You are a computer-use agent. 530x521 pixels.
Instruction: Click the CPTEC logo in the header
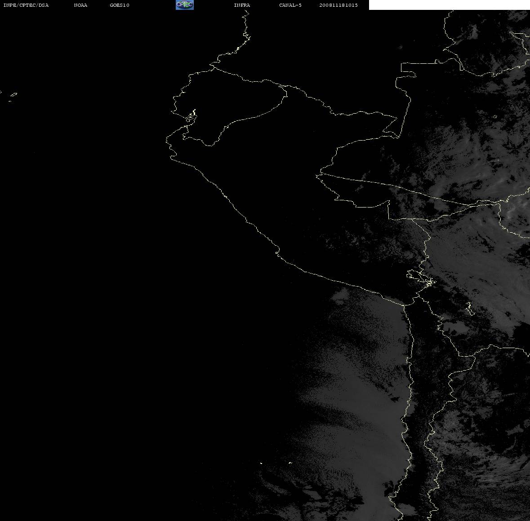pos(185,5)
